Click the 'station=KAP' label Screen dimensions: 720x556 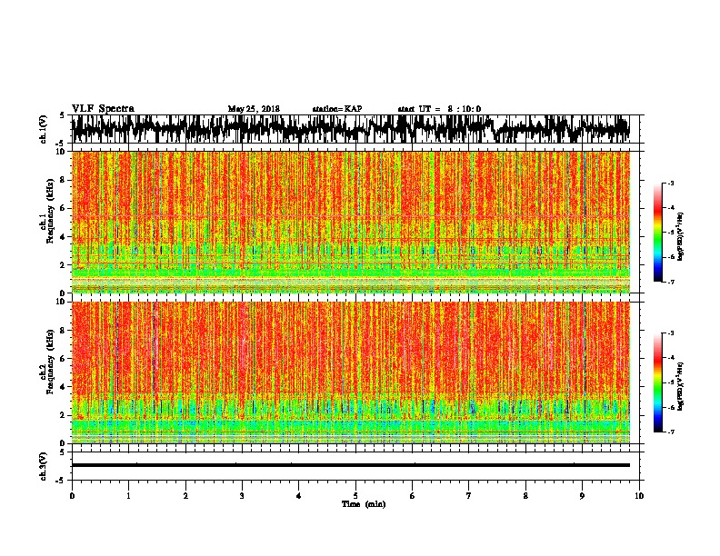337,109
